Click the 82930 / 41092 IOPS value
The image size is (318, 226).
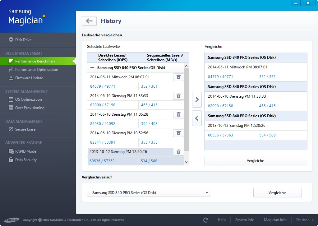tap(103, 123)
